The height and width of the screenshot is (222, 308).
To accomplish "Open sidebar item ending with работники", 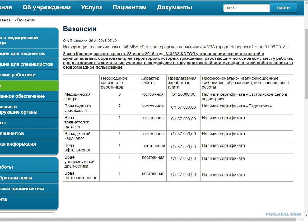I will 29,75.
